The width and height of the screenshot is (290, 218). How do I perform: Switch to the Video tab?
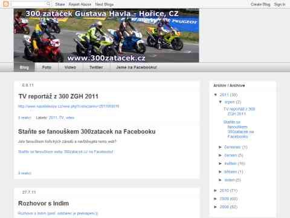coord(70,67)
